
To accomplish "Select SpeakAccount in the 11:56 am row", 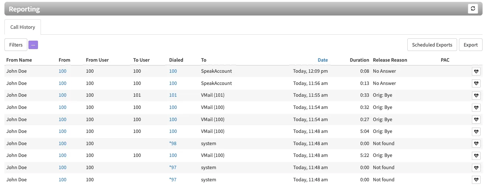I will pyautogui.click(x=217, y=83).
